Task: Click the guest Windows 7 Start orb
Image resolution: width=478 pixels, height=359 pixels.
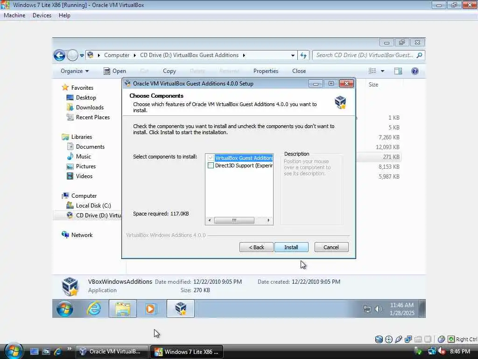Action: pos(64,309)
